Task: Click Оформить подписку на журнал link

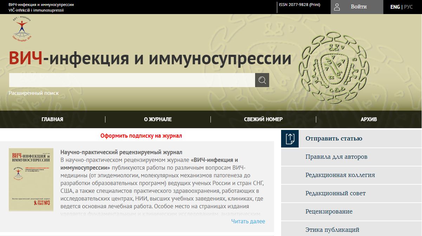Action: (141, 136)
